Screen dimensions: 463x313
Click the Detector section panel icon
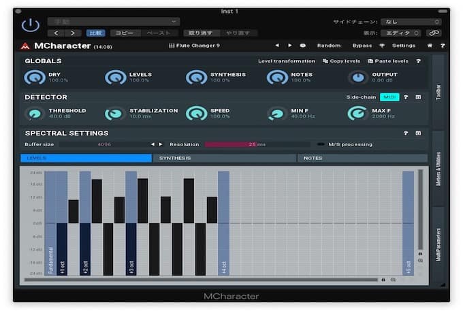click(x=418, y=97)
